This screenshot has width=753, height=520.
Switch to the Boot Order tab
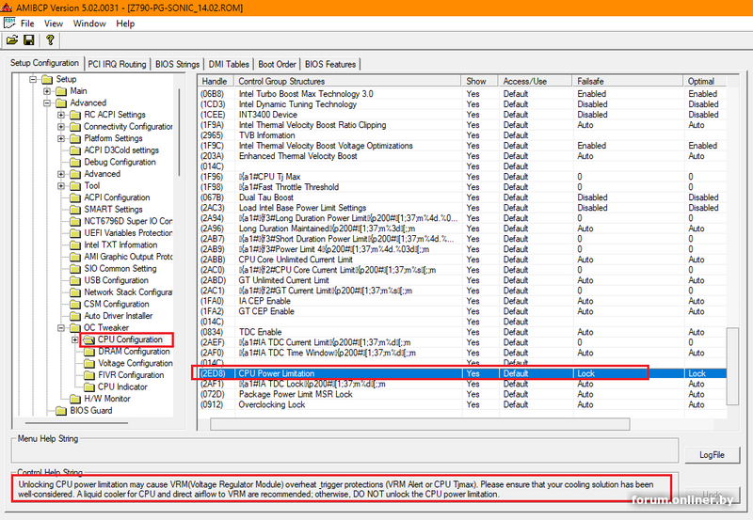[277, 64]
